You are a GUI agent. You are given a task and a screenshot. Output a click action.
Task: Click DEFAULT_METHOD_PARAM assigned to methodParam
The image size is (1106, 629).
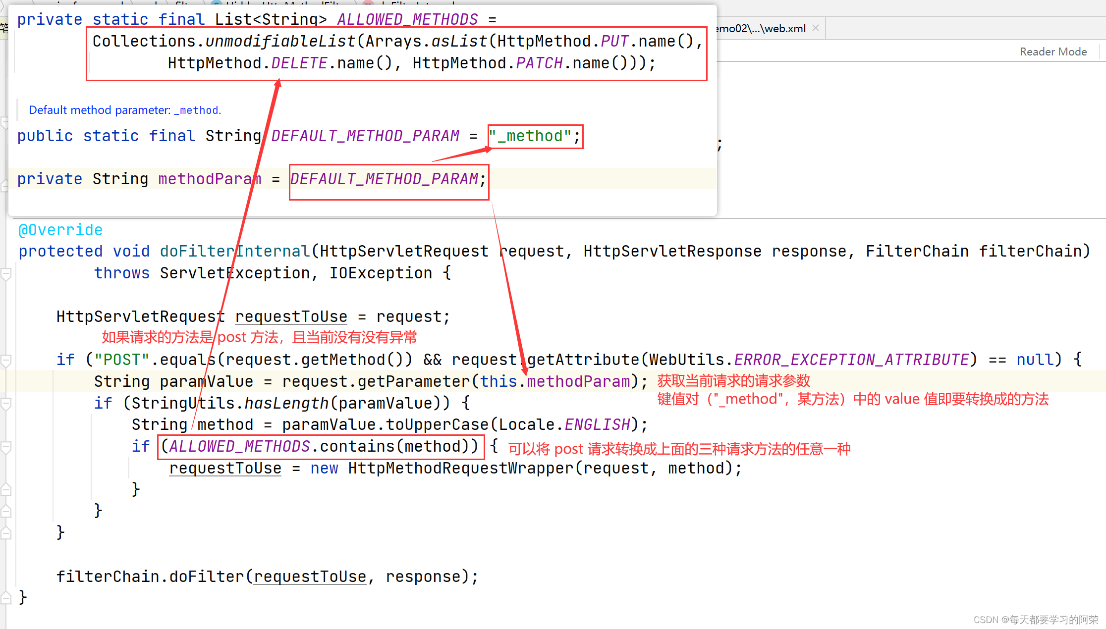[x=385, y=179]
